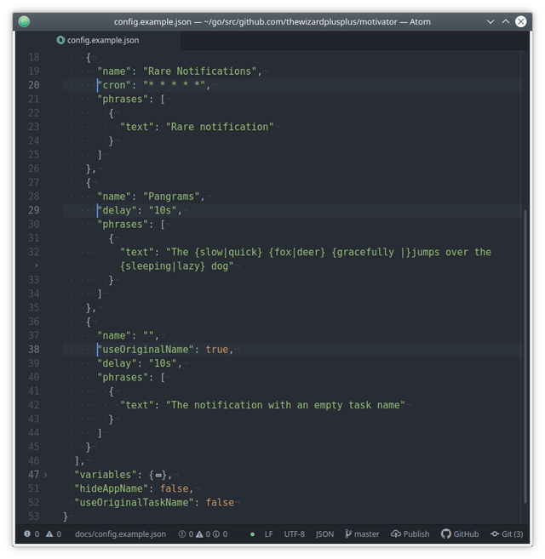Viewport: 545px width, 559px height.
Task: Click the master branch icon
Action: [348, 533]
